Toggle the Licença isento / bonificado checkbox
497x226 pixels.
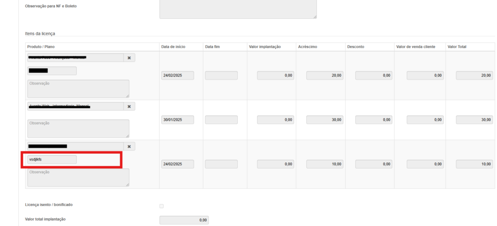point(162,206)
